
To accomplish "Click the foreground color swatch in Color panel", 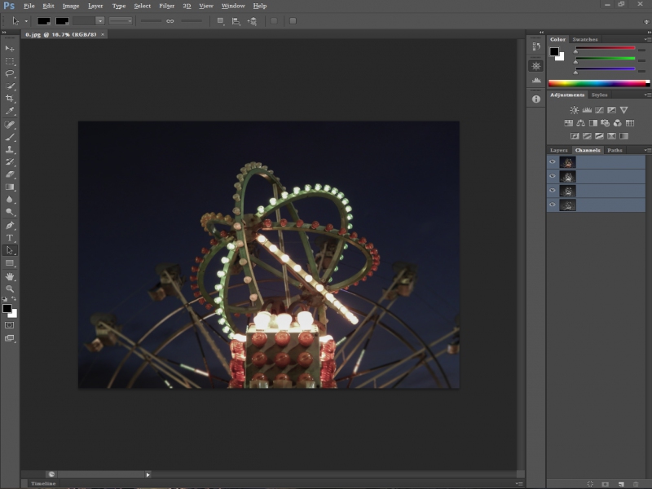I will click(x=554, y=51).
